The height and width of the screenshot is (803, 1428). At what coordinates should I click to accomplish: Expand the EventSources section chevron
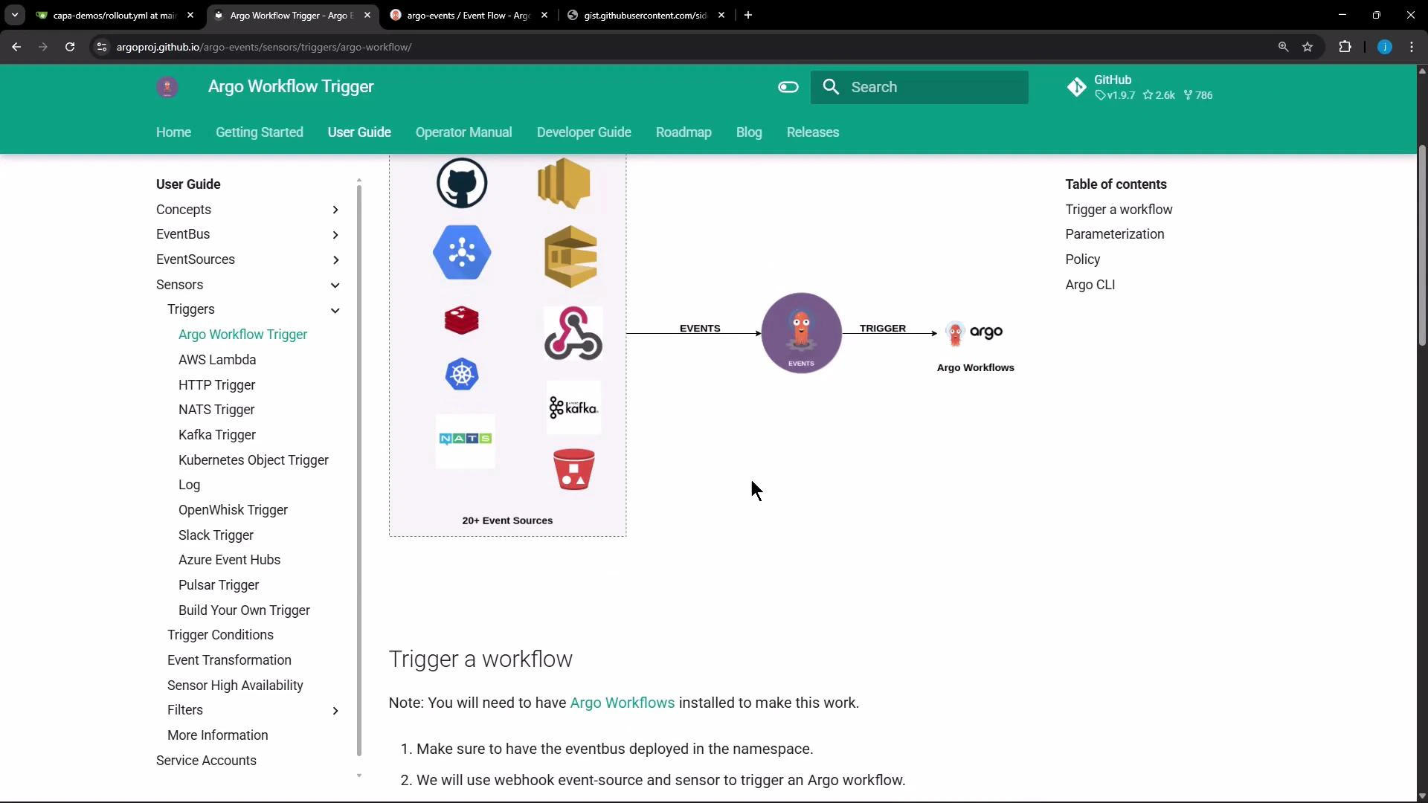point(335,259)
